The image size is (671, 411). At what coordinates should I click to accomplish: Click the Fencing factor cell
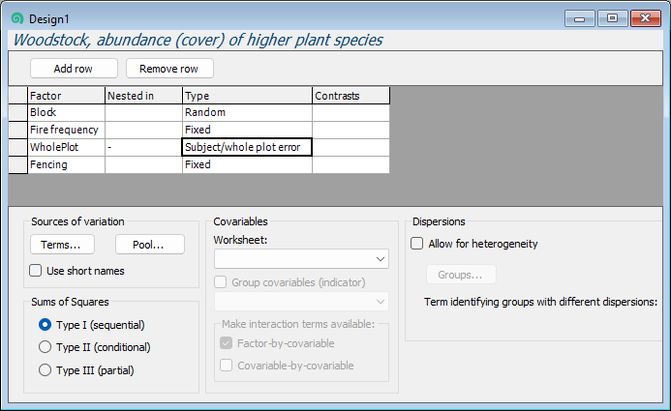66,165
